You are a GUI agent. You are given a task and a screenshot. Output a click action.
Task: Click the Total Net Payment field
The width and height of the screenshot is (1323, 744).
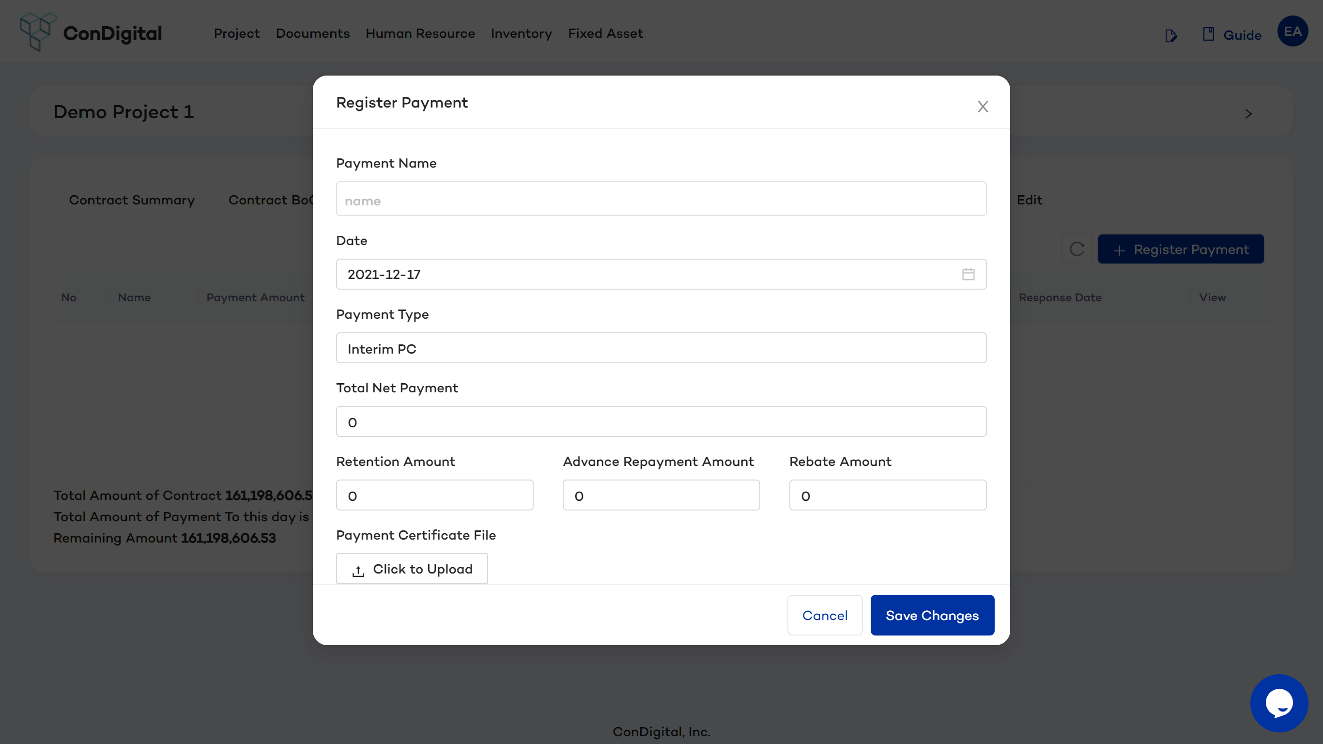tap(661, 422)
